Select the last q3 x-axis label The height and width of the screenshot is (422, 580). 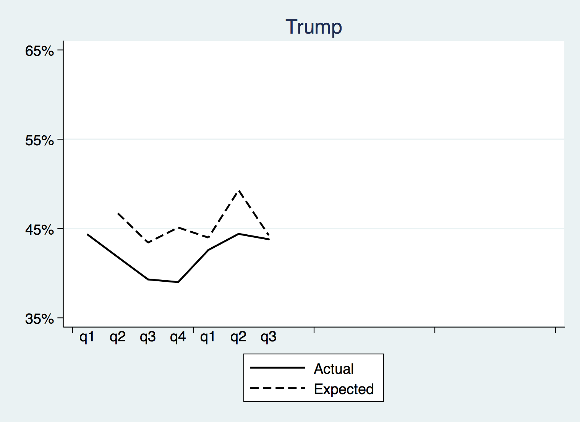point(268,337)
